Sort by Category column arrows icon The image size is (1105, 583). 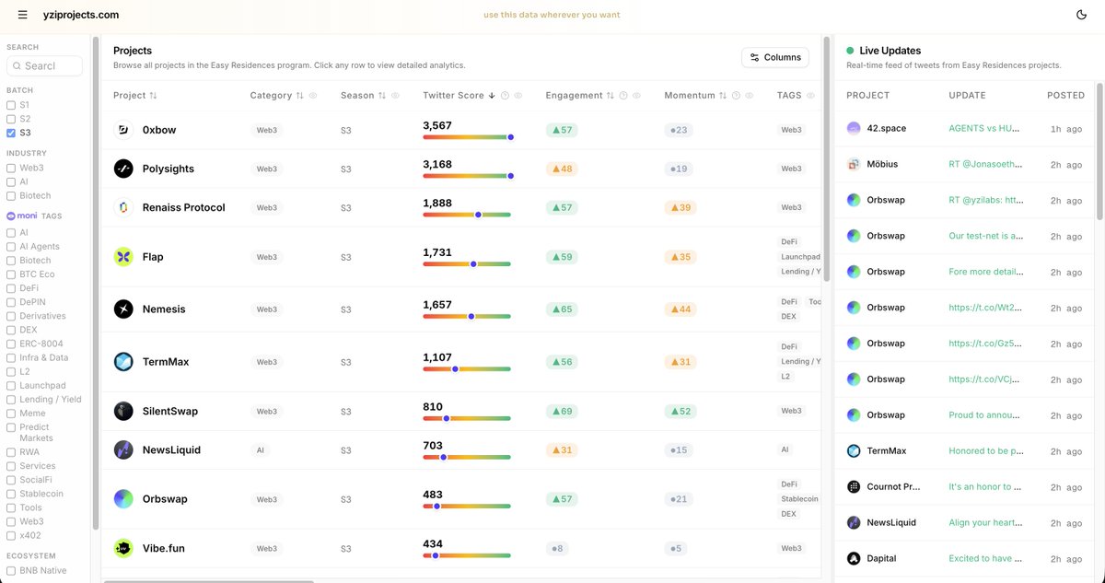pyautogui.click(x=299, y=96)
